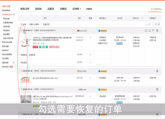165x119 pixels.
Task: Check the 全选 select-all checkbox
Action: (x=22, y=24)
